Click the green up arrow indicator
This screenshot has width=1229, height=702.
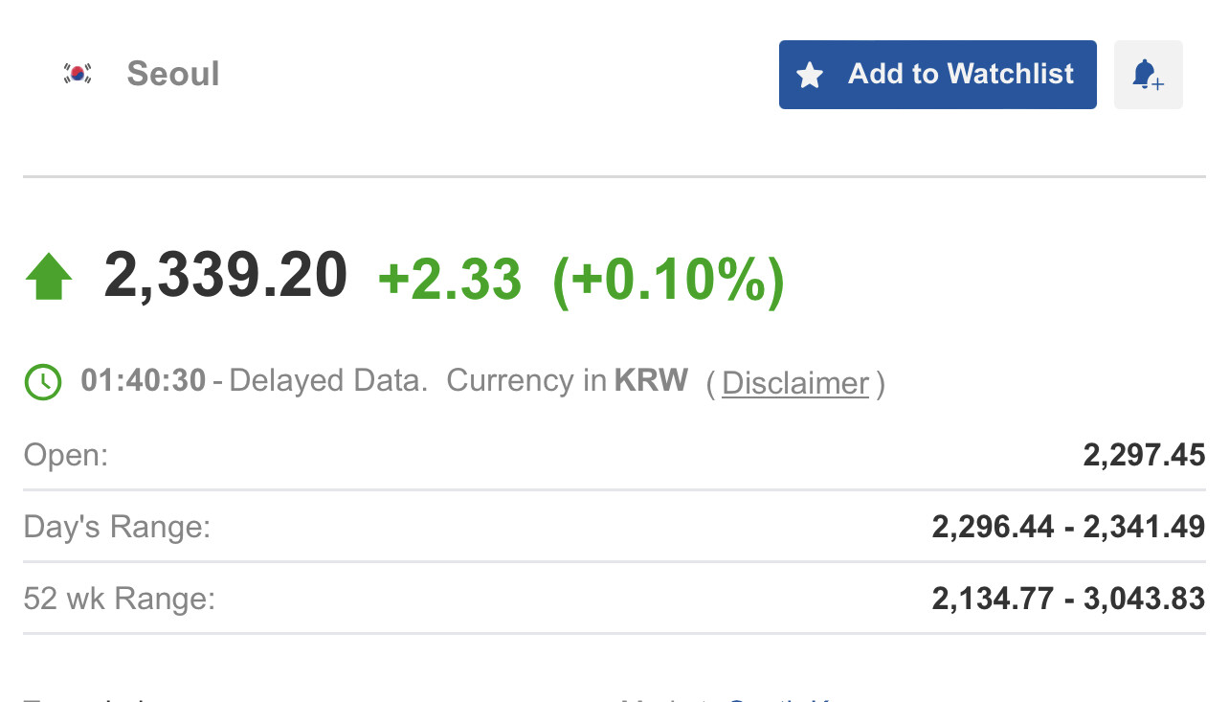pos(49,278)
